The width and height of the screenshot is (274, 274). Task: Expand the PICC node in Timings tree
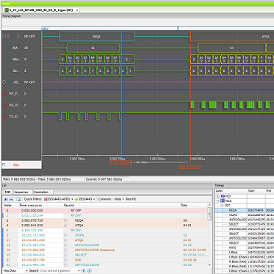(217, 201)
